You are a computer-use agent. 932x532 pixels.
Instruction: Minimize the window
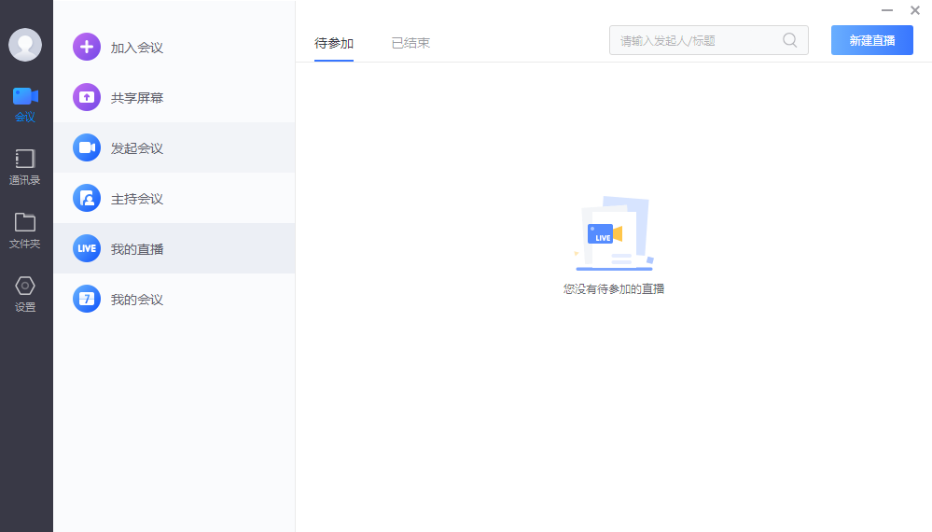pyautogui.click(x=887, y=10)
